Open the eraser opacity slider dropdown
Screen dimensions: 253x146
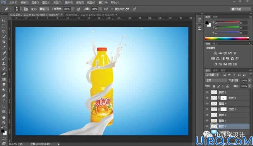73,9
